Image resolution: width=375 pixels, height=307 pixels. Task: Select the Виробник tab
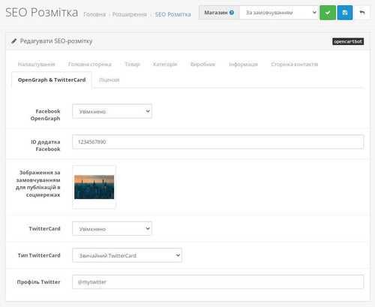point(202,65)
